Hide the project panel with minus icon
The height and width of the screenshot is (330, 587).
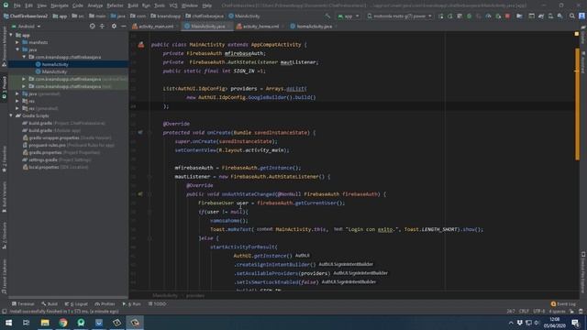click(124, 27)
